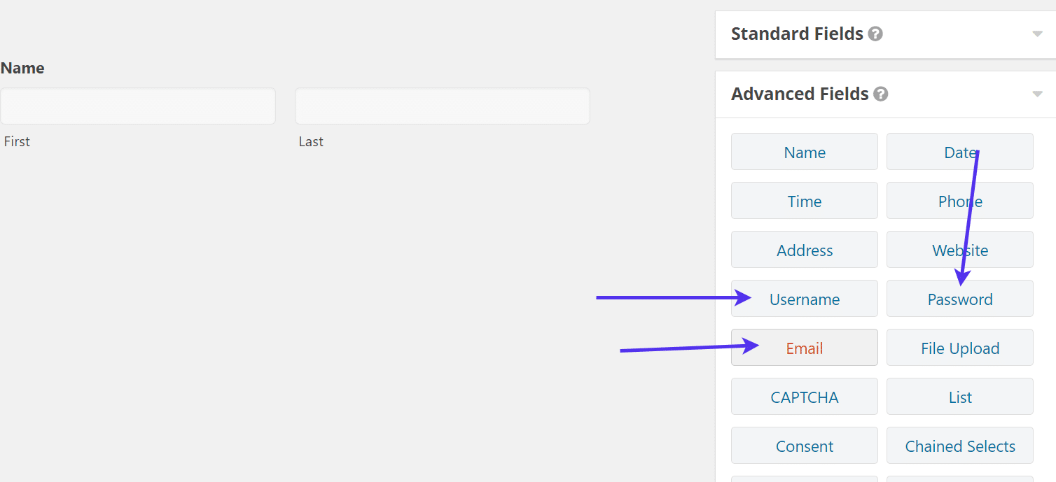Add a Chained Selects field

tap(959, 446)
